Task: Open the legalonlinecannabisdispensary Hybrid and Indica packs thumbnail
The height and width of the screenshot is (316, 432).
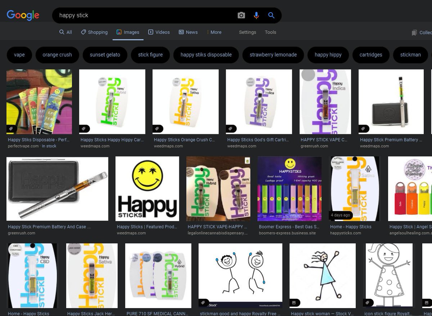Action: [x=218, y=189]
